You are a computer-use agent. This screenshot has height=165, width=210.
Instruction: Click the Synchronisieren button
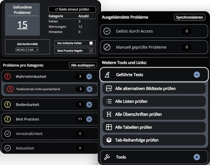190,17
